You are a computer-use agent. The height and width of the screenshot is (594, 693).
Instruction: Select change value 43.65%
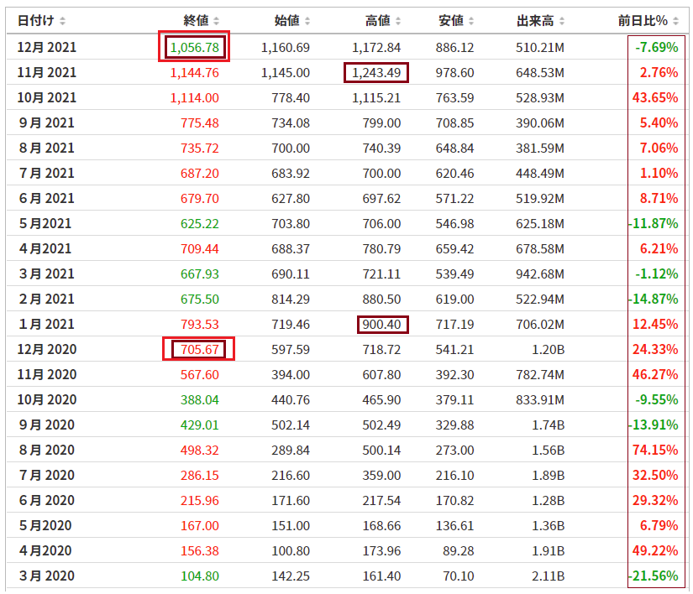tap(655, 97)
